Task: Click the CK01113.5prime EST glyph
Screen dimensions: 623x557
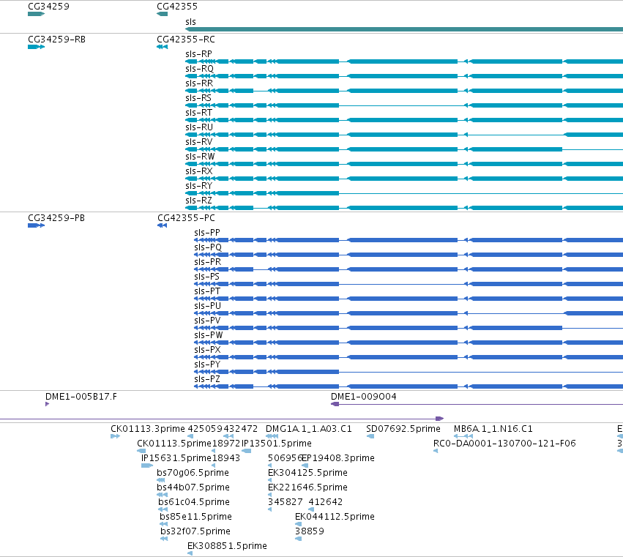Action: point(141,451)
